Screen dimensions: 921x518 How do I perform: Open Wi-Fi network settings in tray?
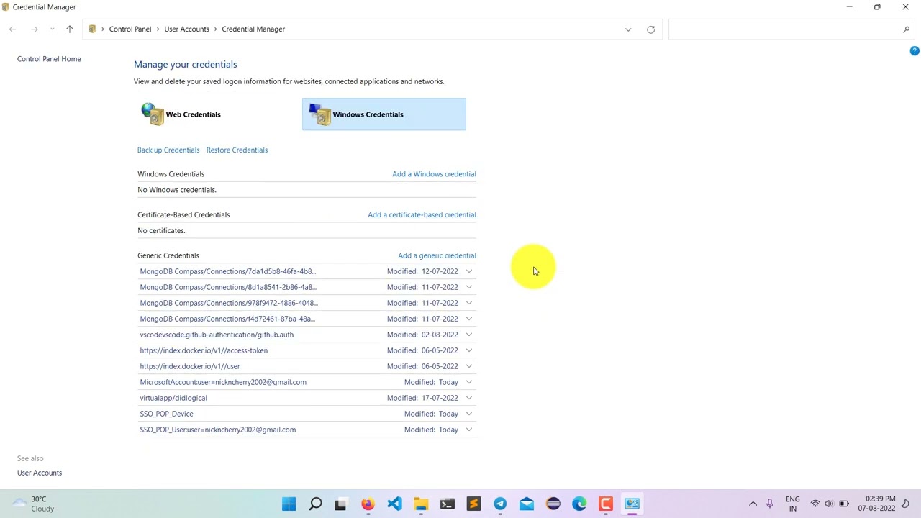(815, 504)
